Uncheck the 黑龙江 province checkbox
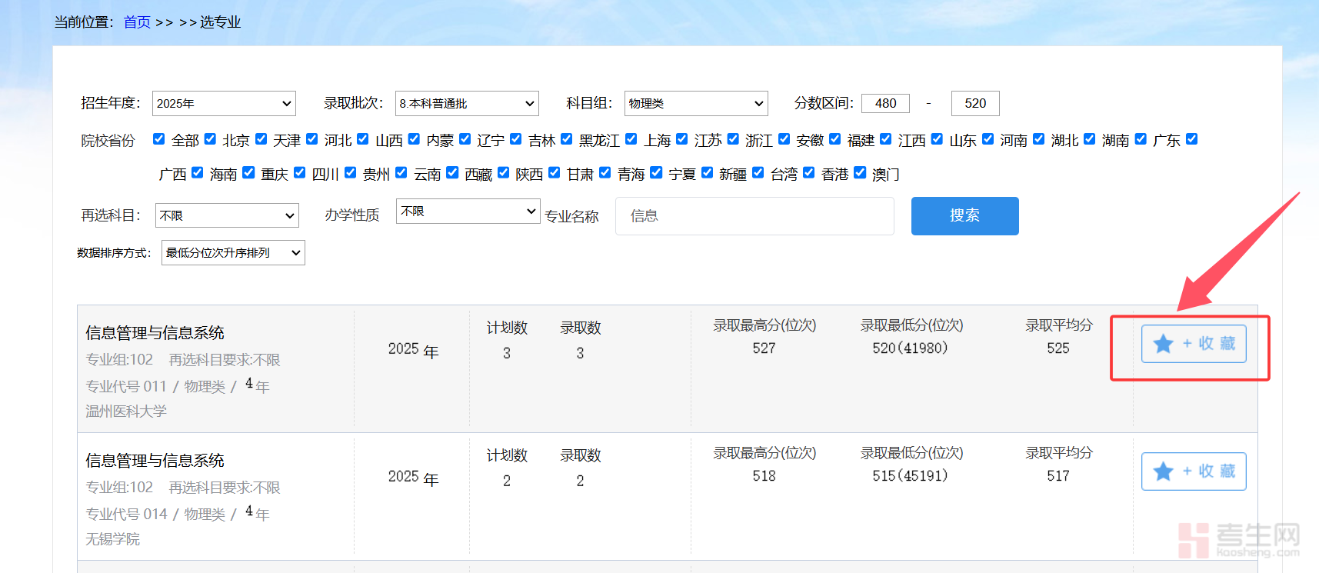 click(x=566, y=139)
